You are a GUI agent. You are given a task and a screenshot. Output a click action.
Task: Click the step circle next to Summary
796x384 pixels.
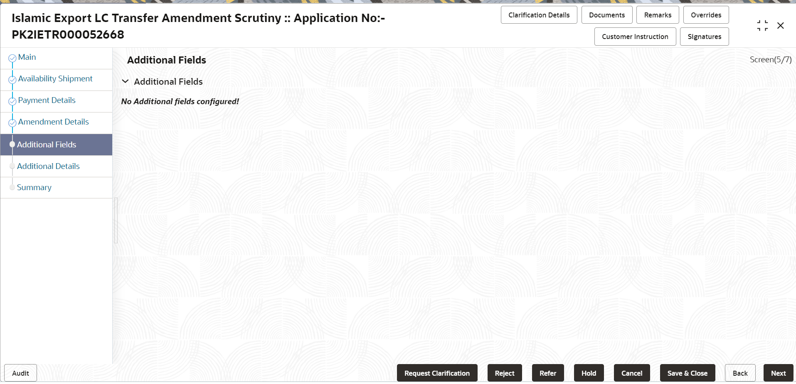pyautogui.click(x=12, y=187)
